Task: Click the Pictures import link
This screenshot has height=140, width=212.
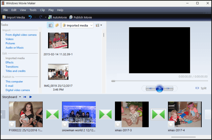Action: (x=10, y=43)
